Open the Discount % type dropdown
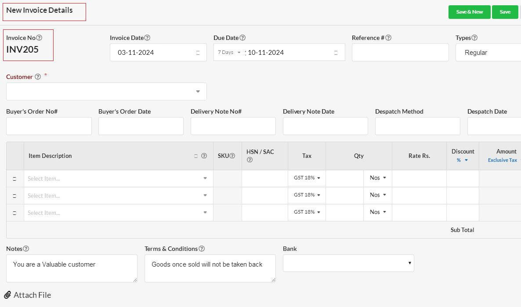Image resolution: width=521 pixels, height=307 pixels. [462, 160]
